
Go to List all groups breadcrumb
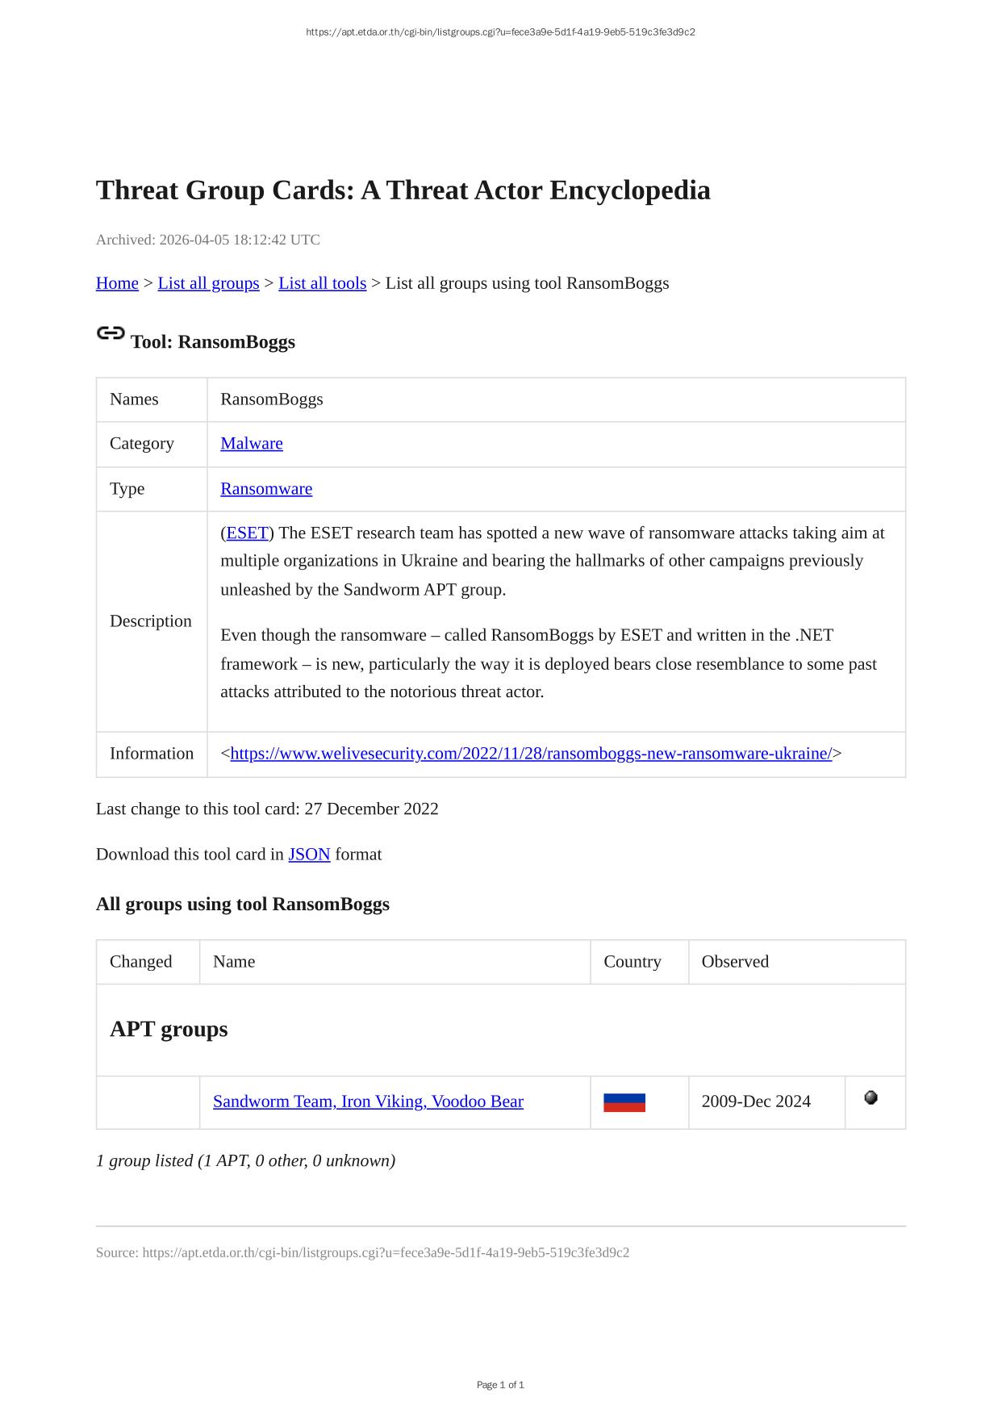click(208, 283)
